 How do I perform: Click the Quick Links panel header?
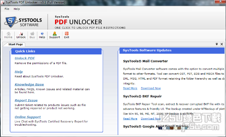56,51
